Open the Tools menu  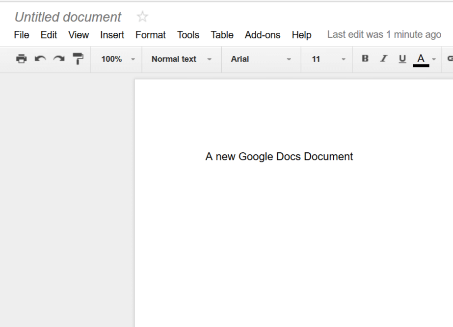188,35
